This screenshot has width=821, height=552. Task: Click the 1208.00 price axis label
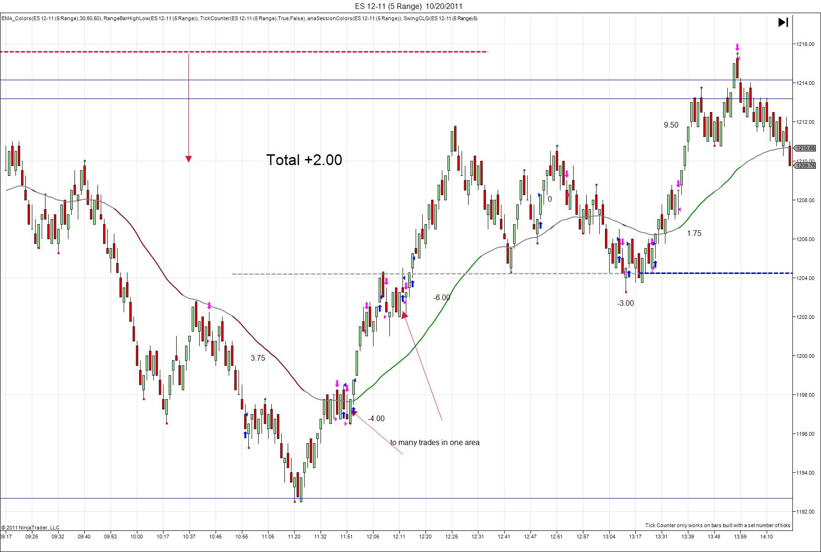(805, 200)
